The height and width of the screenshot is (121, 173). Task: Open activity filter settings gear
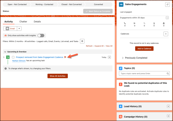pos(82,41)
